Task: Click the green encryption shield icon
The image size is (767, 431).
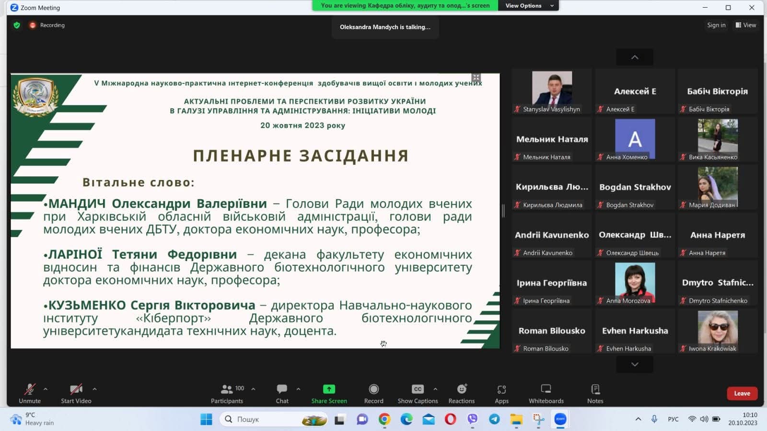Action: click(x=17, y=25)
